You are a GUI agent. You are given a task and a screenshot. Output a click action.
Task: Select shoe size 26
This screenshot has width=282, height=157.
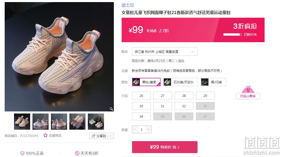tap(141, 96)
